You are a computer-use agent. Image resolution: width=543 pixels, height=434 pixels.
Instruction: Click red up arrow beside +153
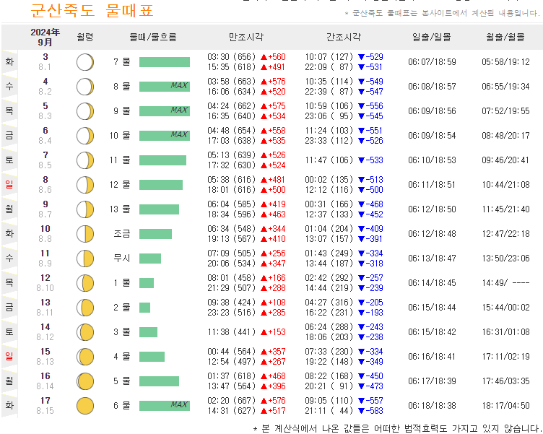pyautogui.click(x=264, y=332)
